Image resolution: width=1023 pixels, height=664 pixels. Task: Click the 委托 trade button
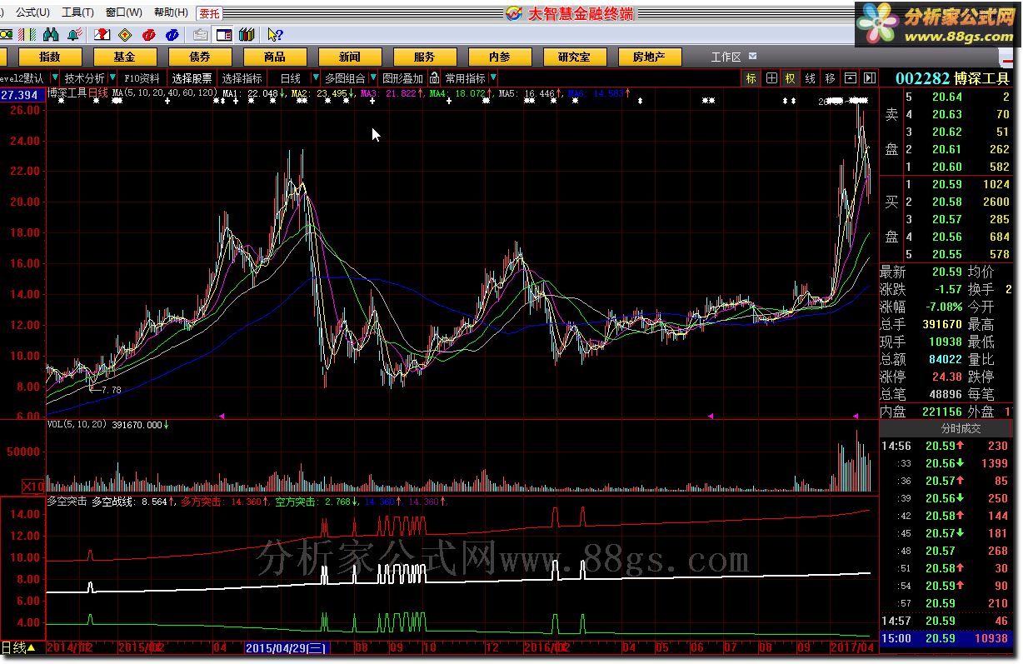[x=210, y=13]
